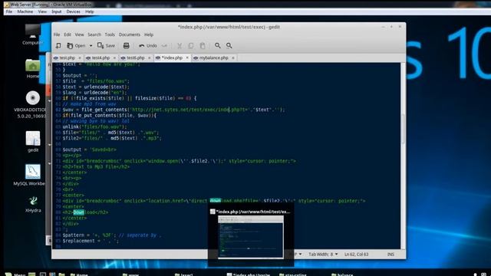Open the gedit File menu
The height and width of the screenshot is (276, 491).
pyautogui.click(x=57, y=34)
